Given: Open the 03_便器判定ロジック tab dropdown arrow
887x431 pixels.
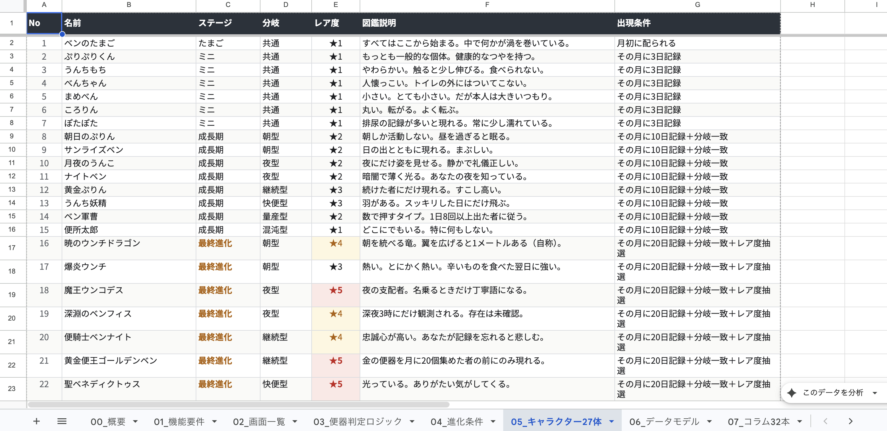Looking at the screenshot, I should click(412, 421).
